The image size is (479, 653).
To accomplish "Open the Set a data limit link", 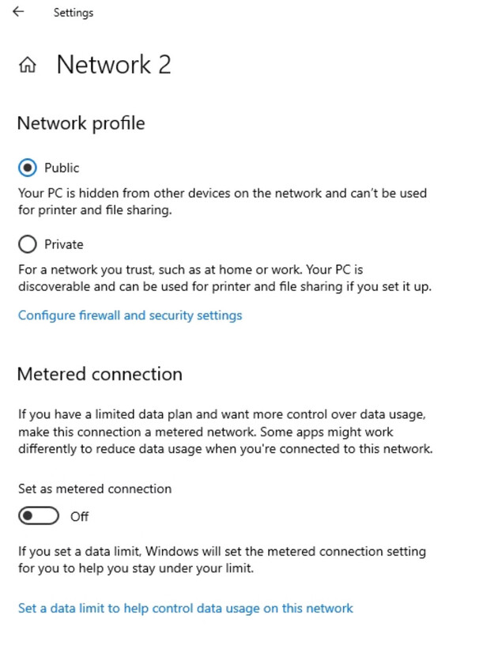I will (x=185, y=608).
